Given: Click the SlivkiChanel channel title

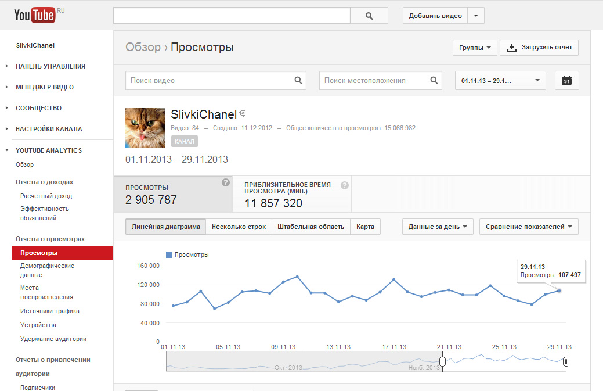Looking at the screenshot, I should [x=204, y=114].
